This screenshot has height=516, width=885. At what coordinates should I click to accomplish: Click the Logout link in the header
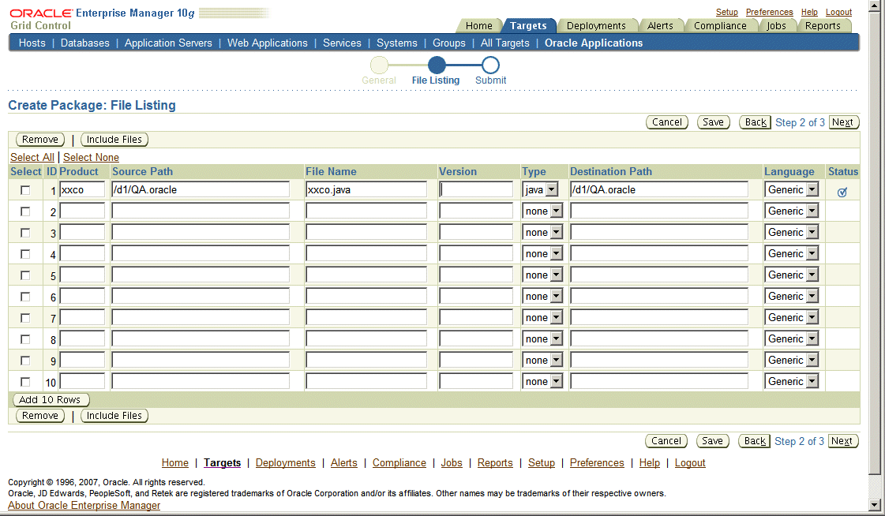tap(838, 12)
